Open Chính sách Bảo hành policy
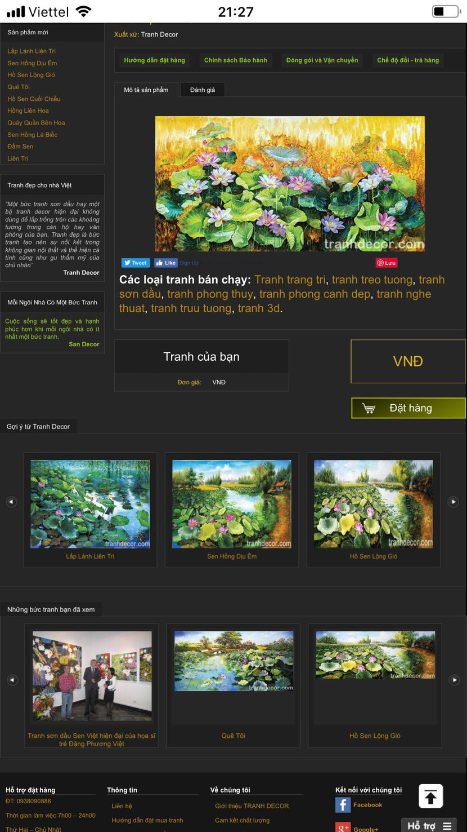467x832 pixels. (x=236, y=60)
